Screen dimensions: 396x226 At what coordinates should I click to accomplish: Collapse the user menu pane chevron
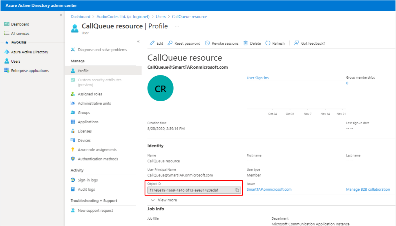click(138, 41)
